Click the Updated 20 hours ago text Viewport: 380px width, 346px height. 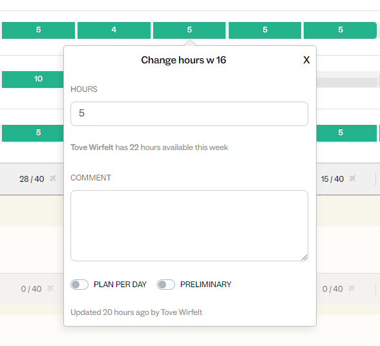pyautogui.click(x=136, y=312)
